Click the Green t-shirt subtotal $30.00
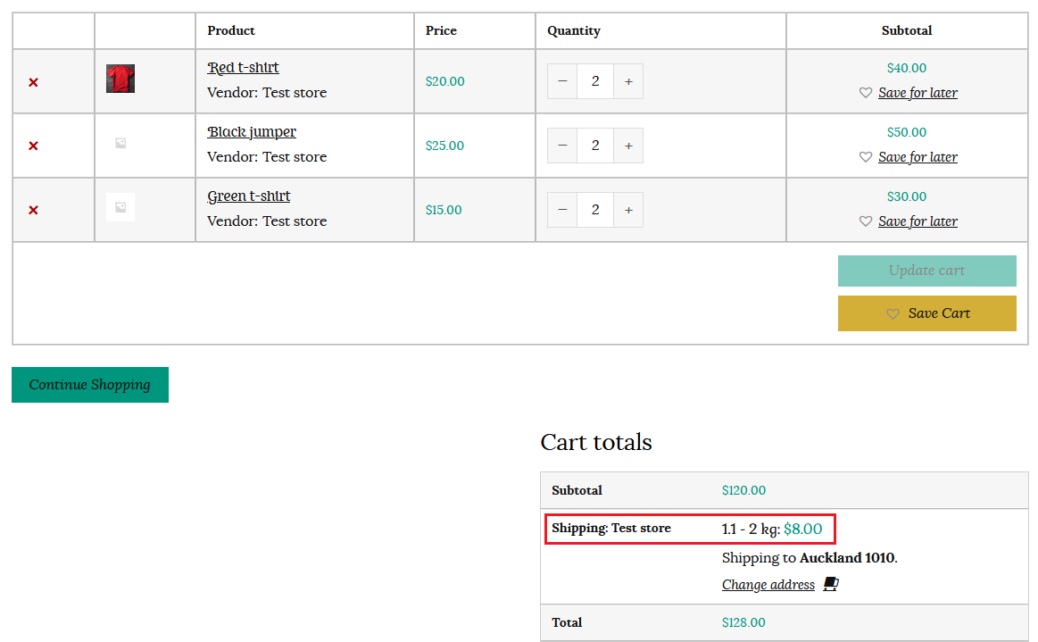This screenshot has height=642, width=1038. pyautogui.click(x=906, y=196)
